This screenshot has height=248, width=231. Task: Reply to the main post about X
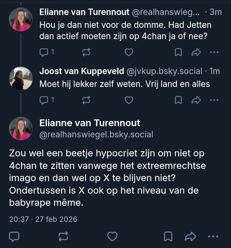tap(14, 237)
